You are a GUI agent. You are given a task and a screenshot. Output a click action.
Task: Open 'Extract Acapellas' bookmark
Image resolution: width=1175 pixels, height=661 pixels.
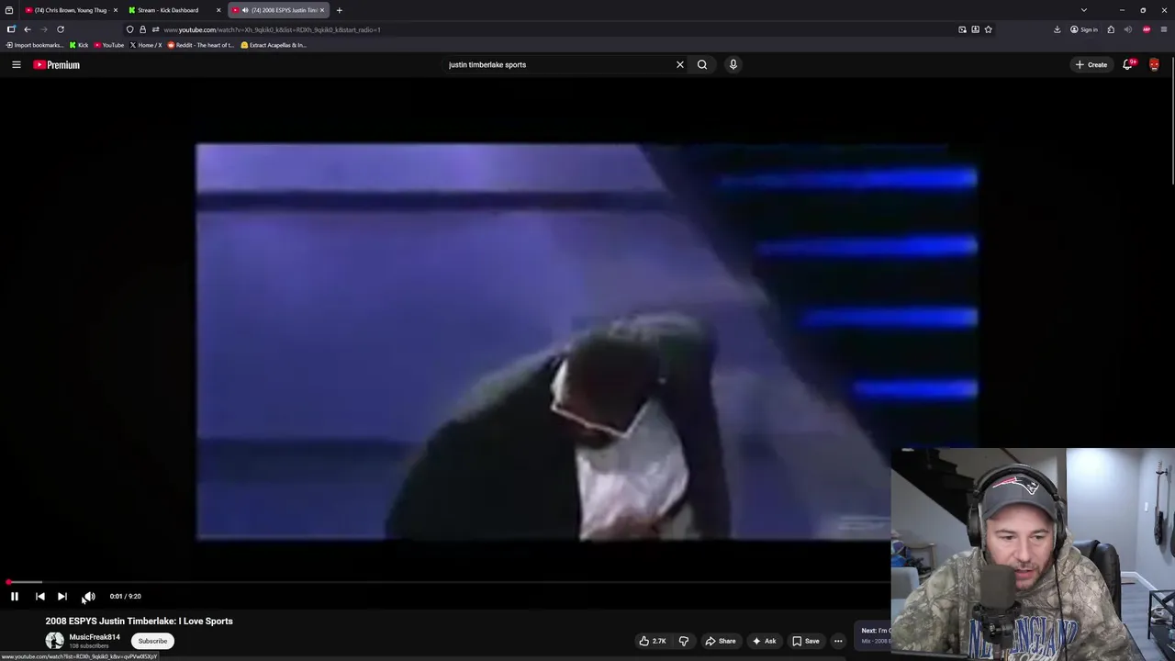(274, 45)
